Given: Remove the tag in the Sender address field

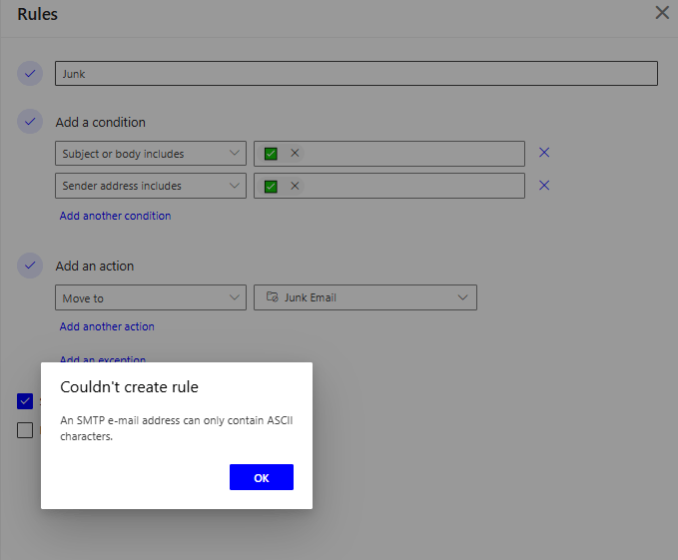Looking at the screenshot, I should [295, 186].
